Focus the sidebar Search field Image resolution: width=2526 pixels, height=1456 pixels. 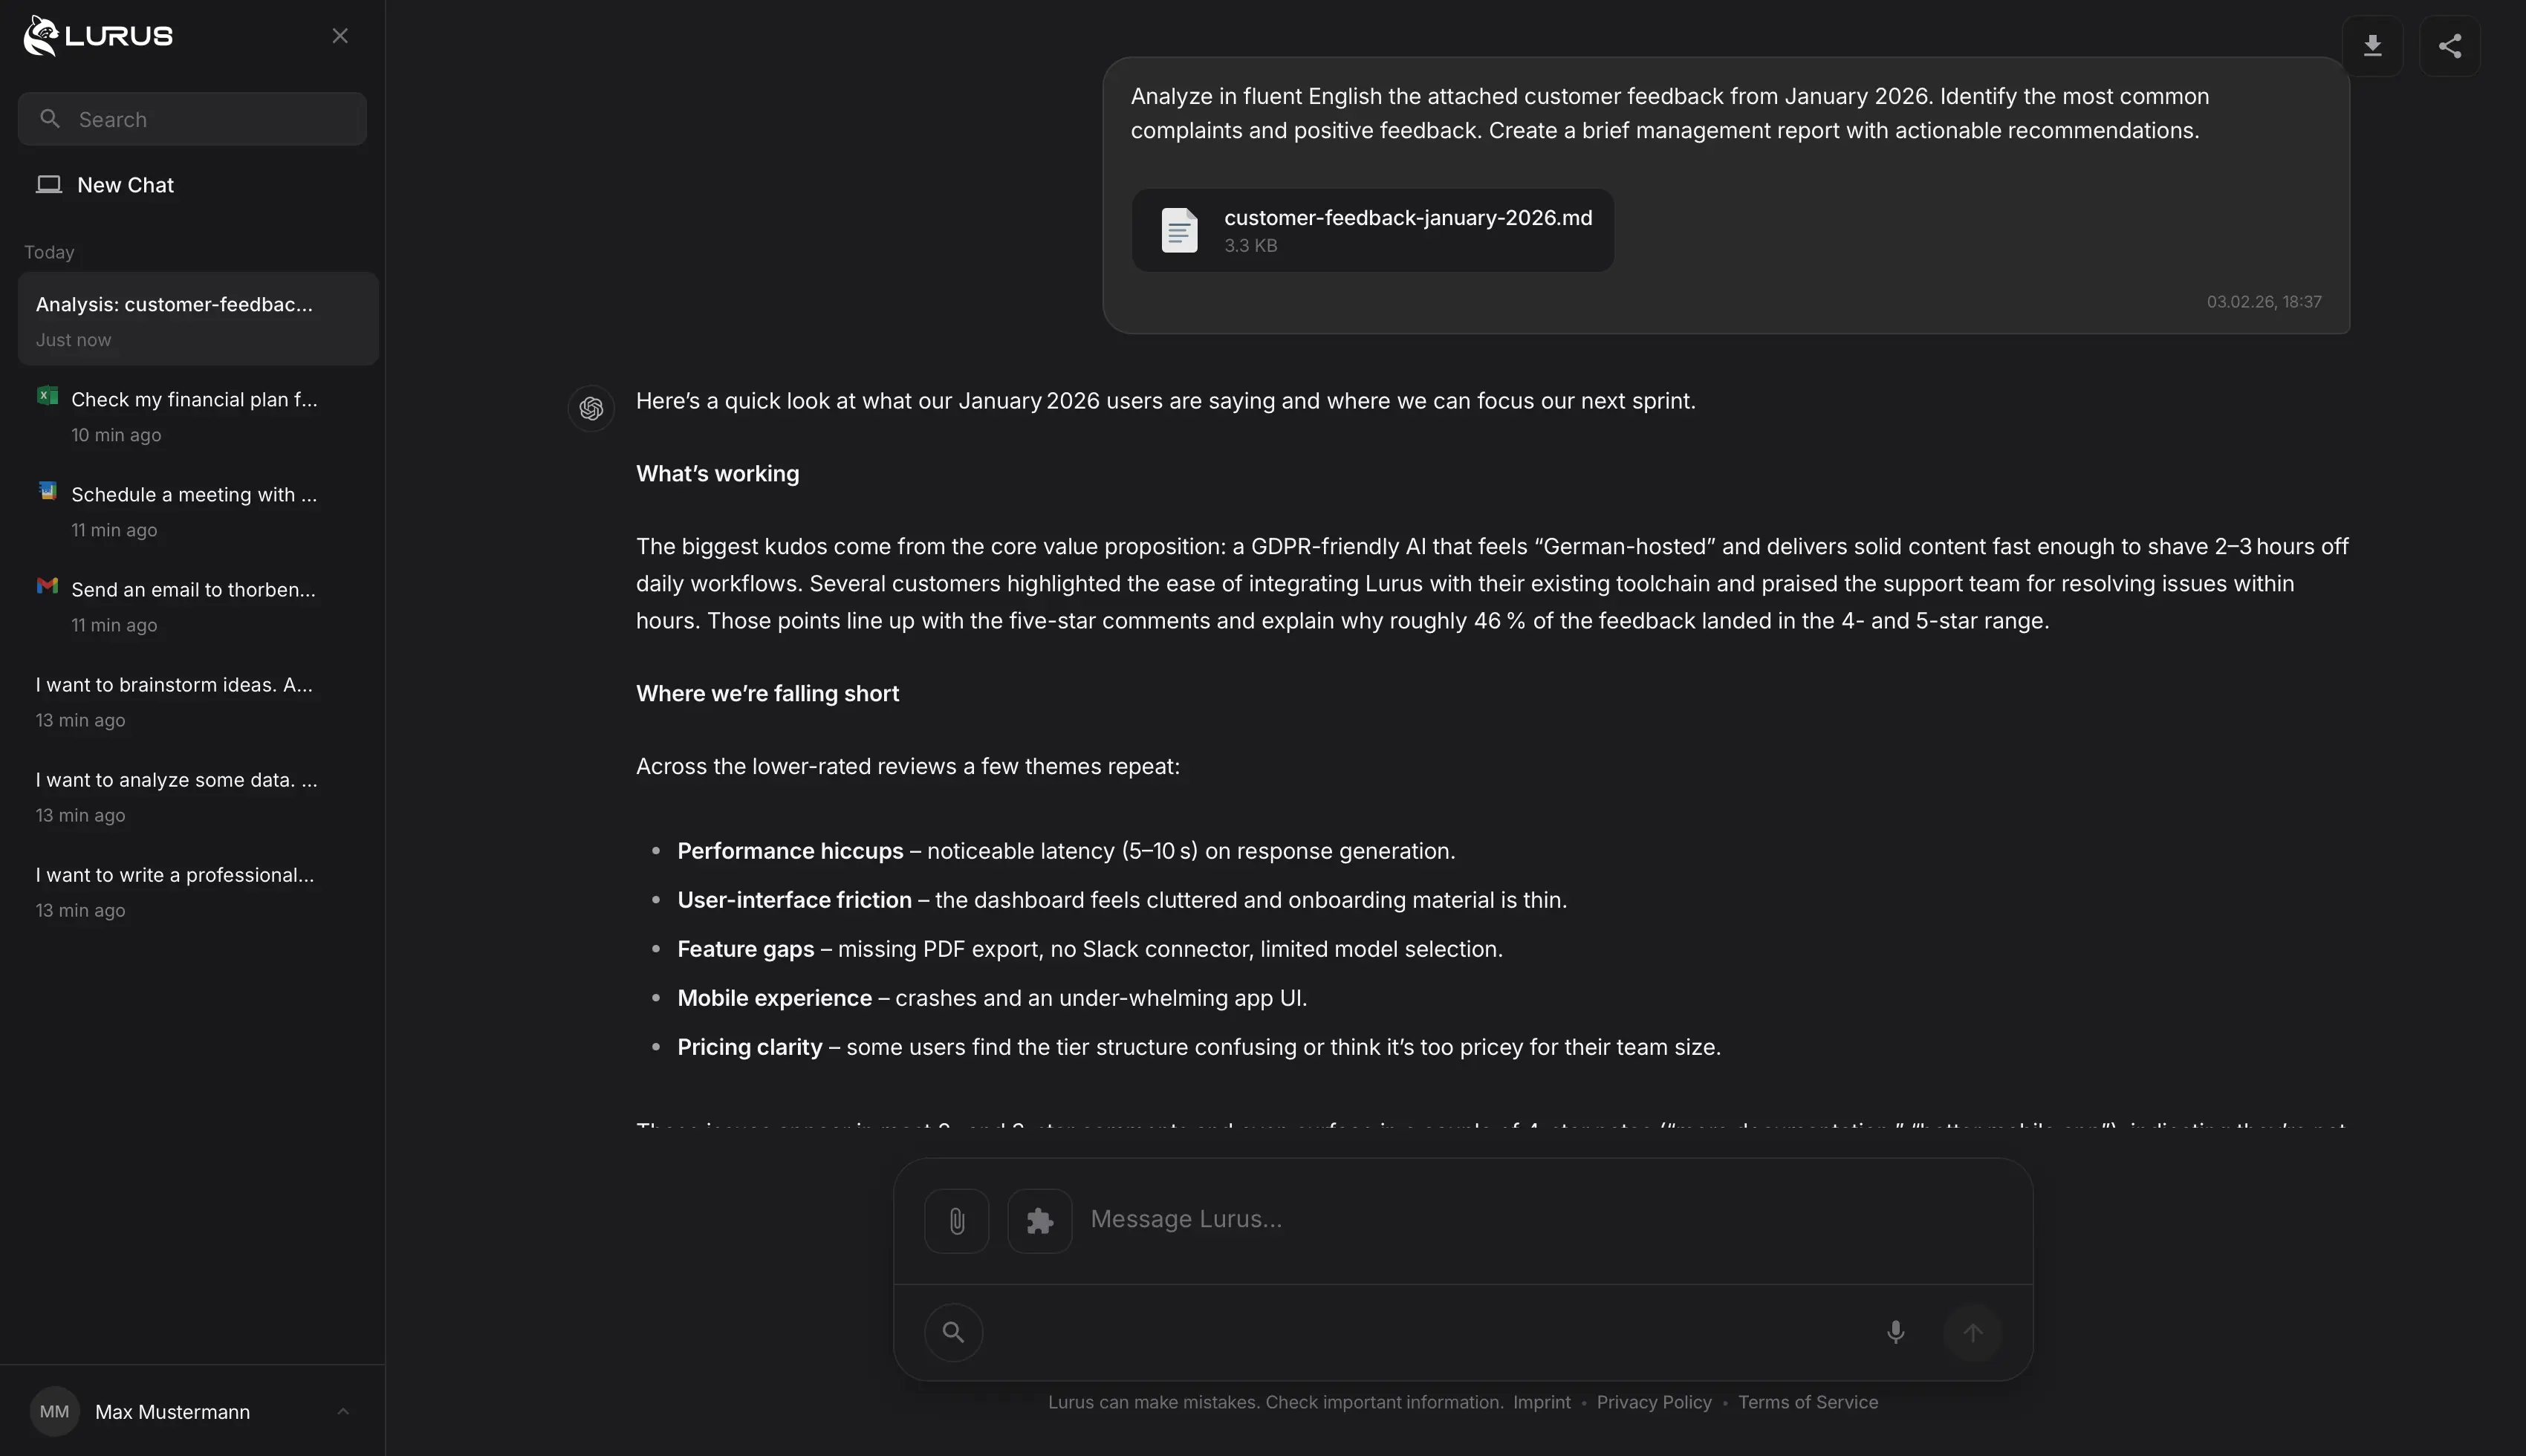(x=192, y=119)
